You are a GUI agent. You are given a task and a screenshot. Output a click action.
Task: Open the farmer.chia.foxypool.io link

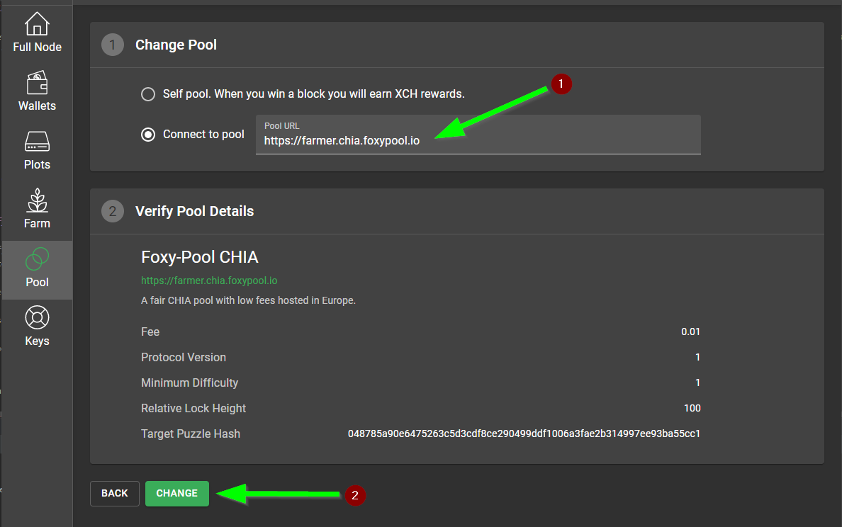pyautogui.click(x=208, y=280)
